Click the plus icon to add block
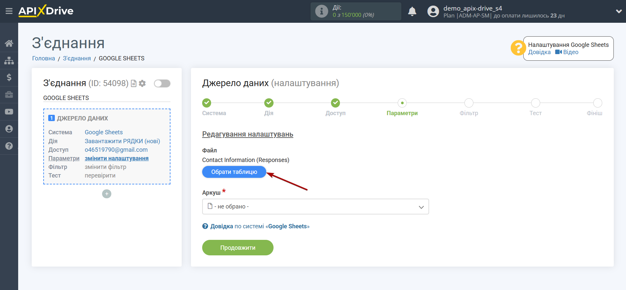 coord(107,194)
